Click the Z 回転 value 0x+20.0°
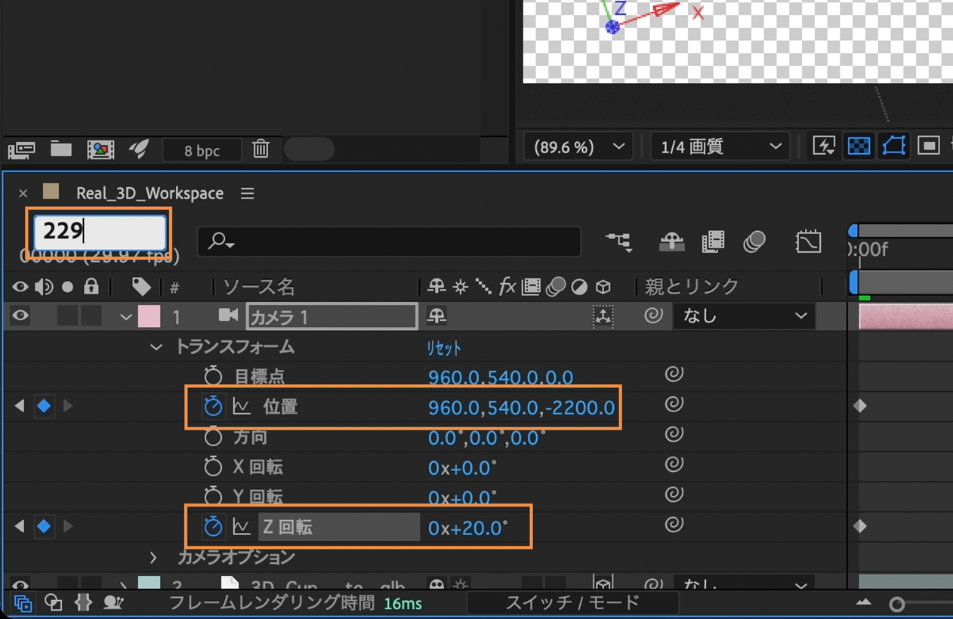 pos(467,528)
